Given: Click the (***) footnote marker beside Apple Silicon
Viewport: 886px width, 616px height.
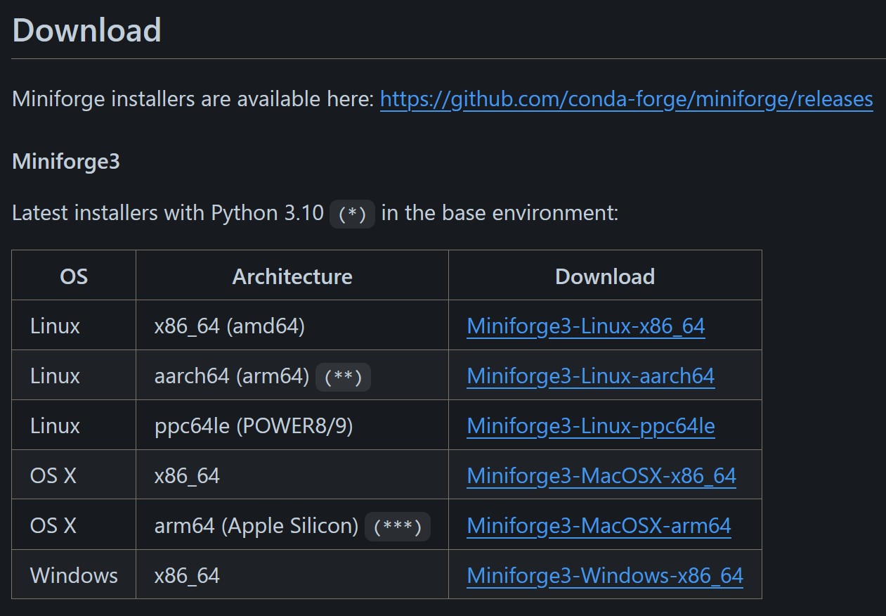Looking at the screenshot, I should 397,527.
